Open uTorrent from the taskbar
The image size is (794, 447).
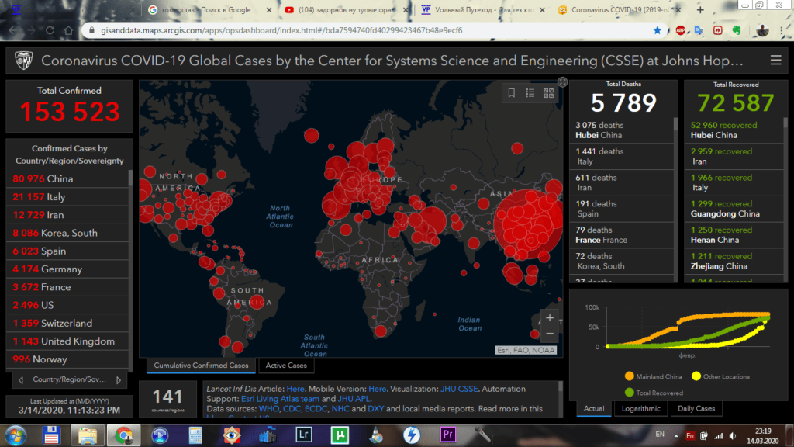coord(340,435)
